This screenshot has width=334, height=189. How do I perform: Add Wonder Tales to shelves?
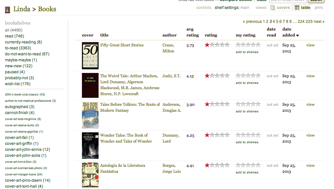(x=247, y=142)
